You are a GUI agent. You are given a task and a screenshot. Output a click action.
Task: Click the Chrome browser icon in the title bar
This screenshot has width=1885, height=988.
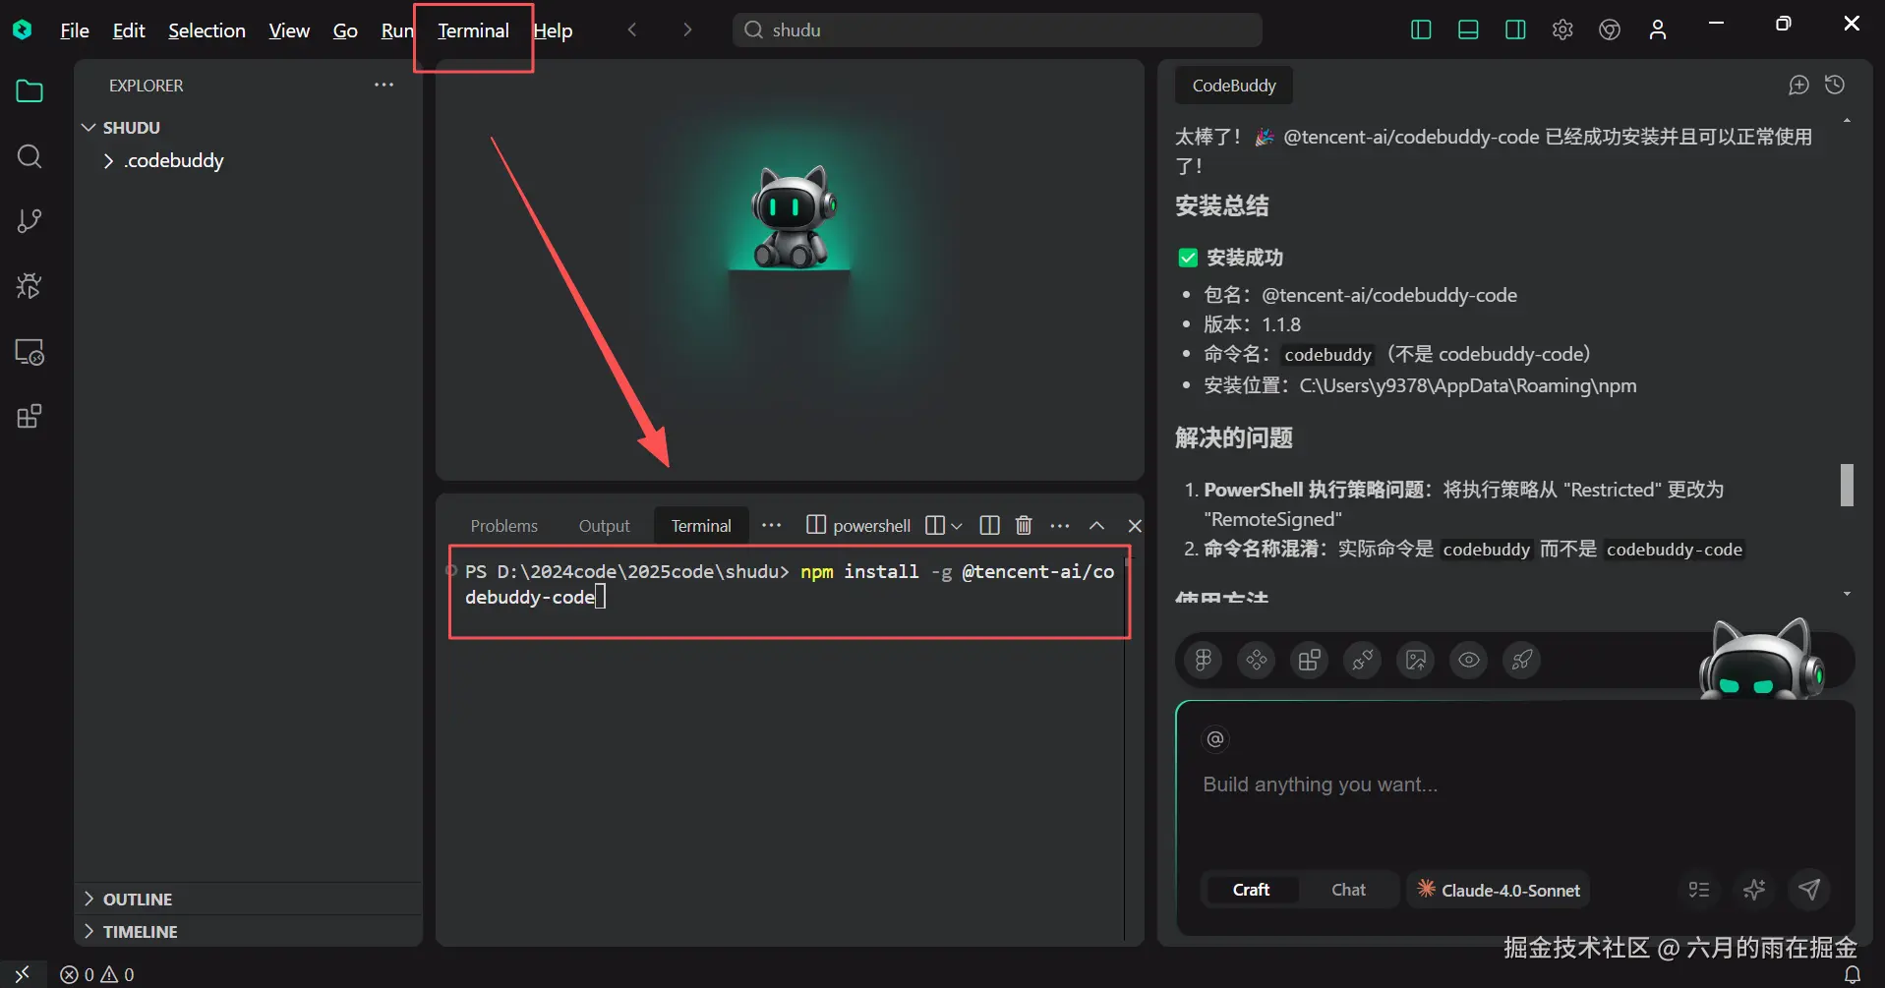(1610, 29)
